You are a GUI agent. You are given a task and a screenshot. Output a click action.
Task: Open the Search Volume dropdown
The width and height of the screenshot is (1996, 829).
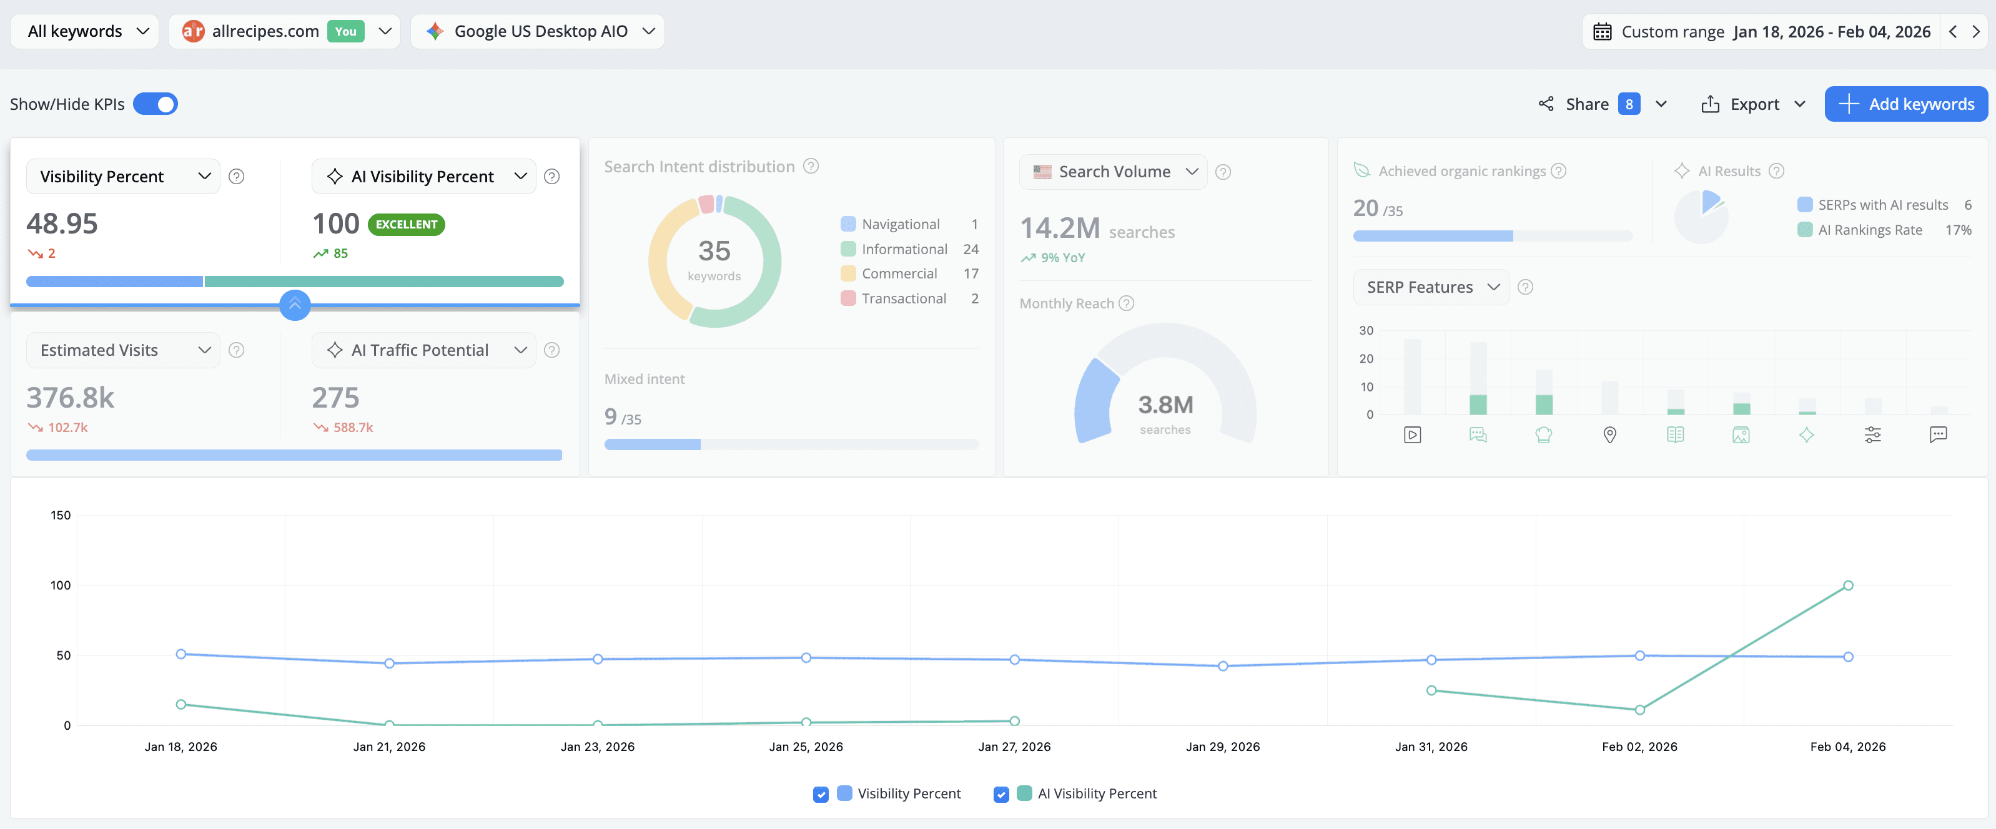[1192, 171]
